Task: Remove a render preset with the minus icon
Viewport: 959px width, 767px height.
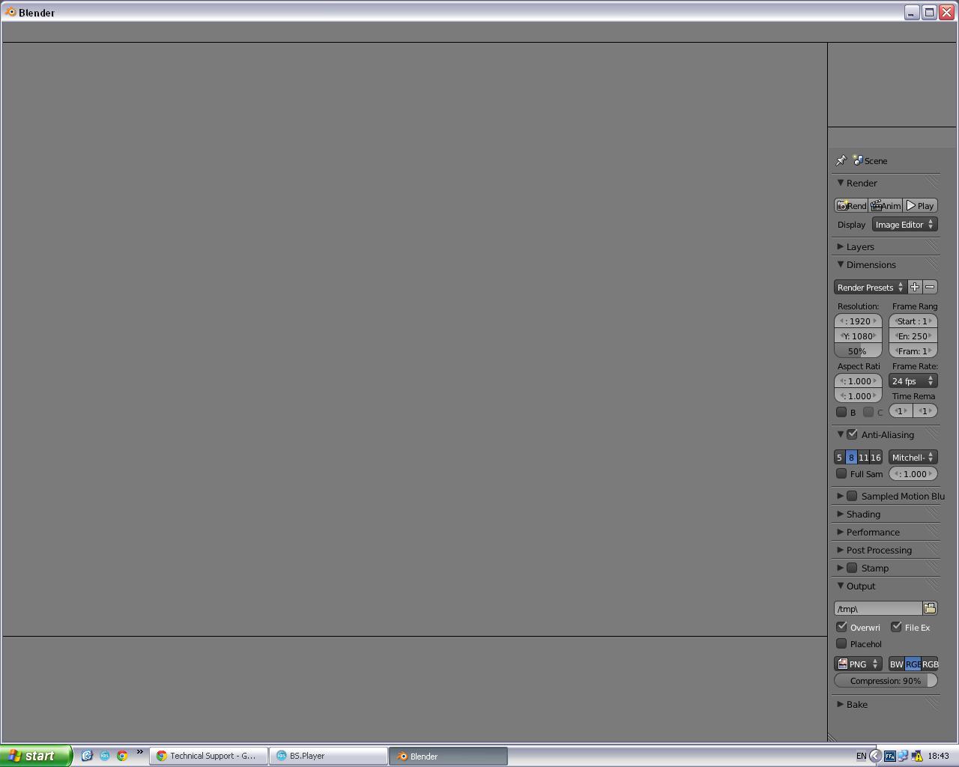Action: (930, 286)
